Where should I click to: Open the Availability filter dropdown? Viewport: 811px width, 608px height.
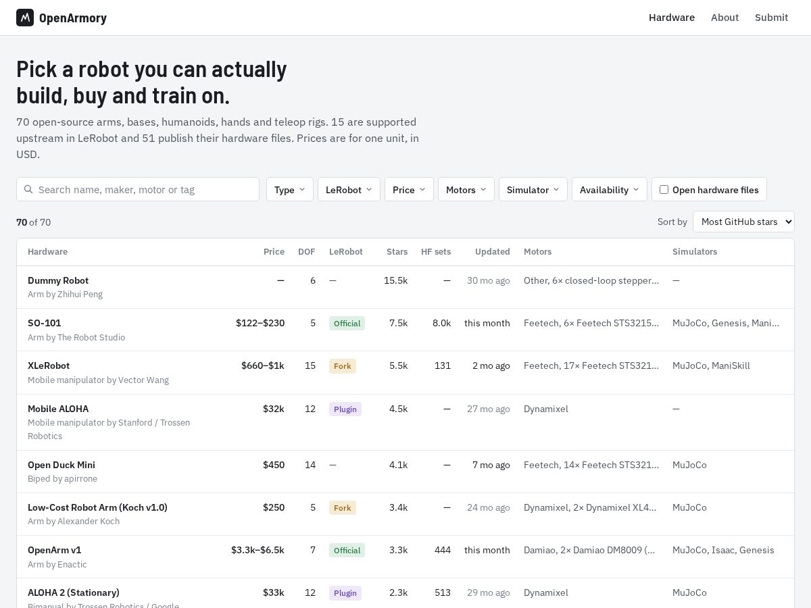point(610,189)
